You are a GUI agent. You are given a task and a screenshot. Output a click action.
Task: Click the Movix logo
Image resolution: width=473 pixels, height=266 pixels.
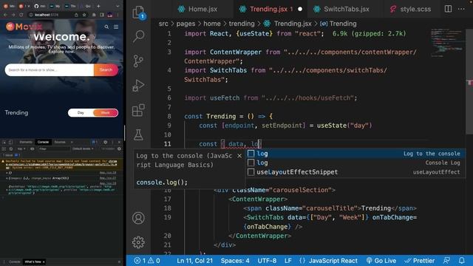24,27
